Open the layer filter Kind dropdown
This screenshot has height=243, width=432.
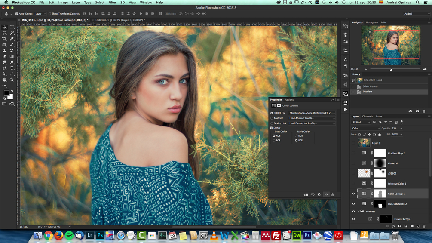361,122
